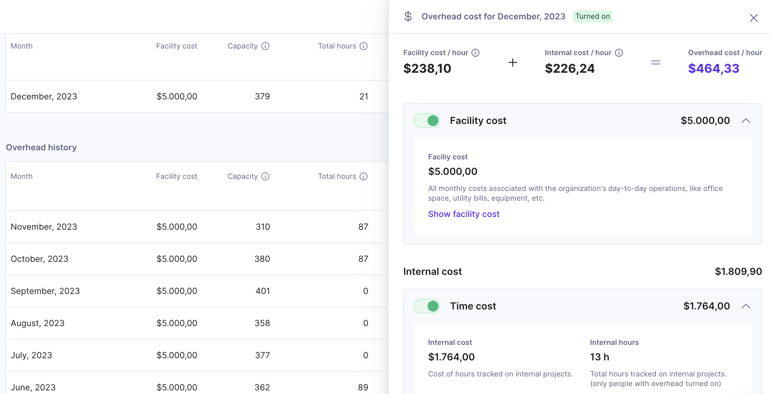This screenshot has width=772, height=394.
Task: Click the Turned on status badge
Action: (x=592, y=16)
